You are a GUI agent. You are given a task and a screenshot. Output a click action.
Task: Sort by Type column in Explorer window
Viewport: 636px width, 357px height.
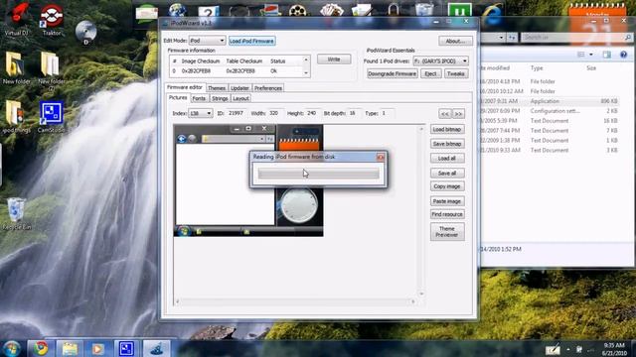537,68
